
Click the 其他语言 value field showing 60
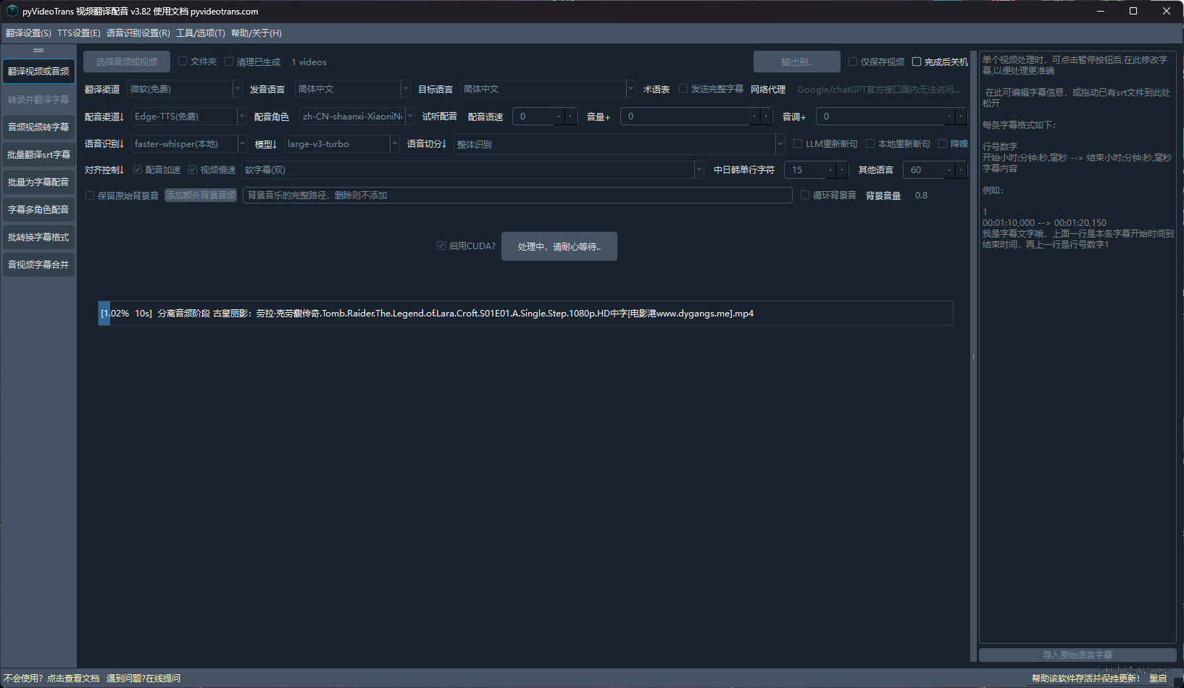click(x=935, y=169)
